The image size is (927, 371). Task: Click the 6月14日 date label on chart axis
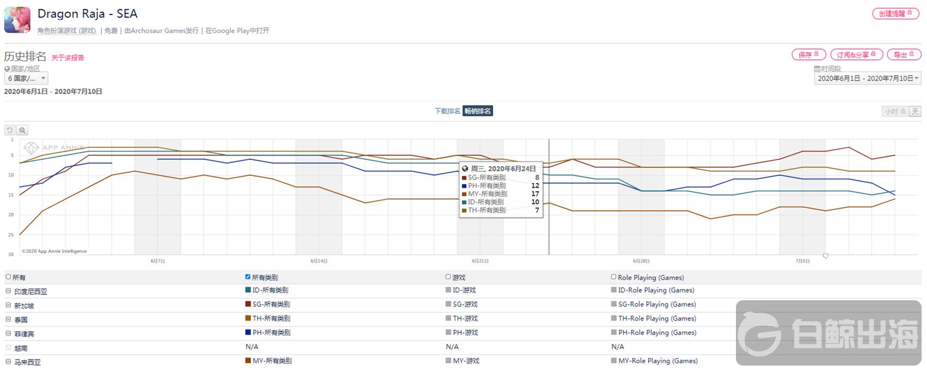(x=319, y=261)
